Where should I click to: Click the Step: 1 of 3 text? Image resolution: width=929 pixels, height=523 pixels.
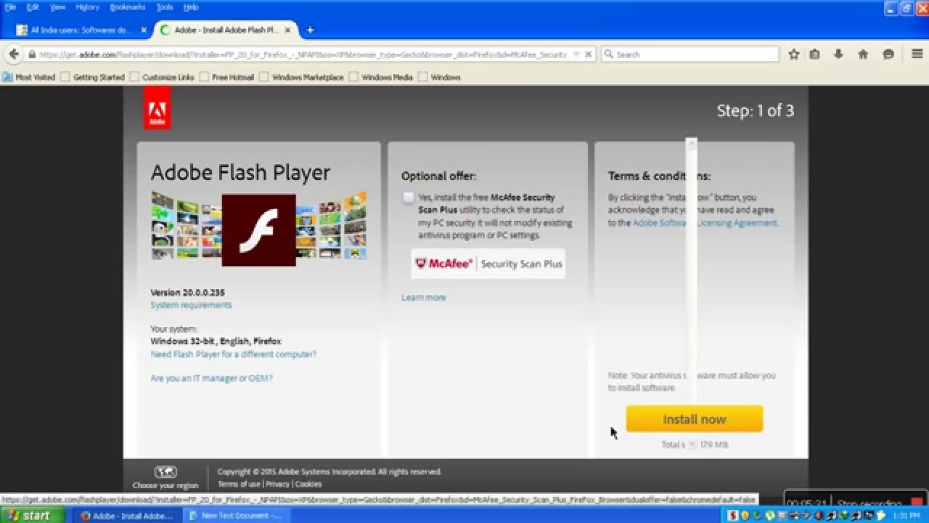756,110
